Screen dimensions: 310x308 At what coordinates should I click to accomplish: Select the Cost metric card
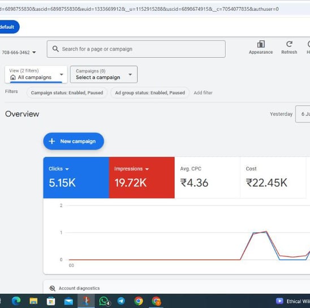(273, 178)
